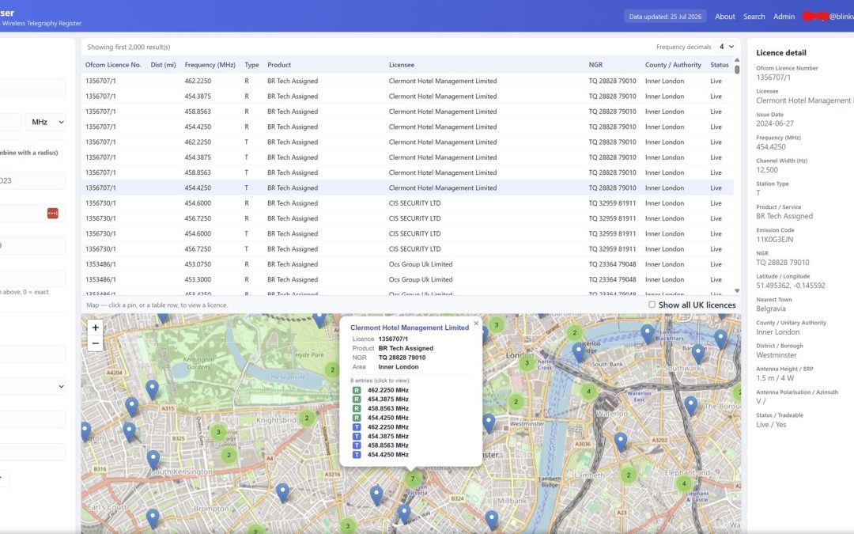This screenshot has width=854, height=534.
Task: Zoom out of the map with the minus button
Action: pyautogui.click(x=96, y=343)
